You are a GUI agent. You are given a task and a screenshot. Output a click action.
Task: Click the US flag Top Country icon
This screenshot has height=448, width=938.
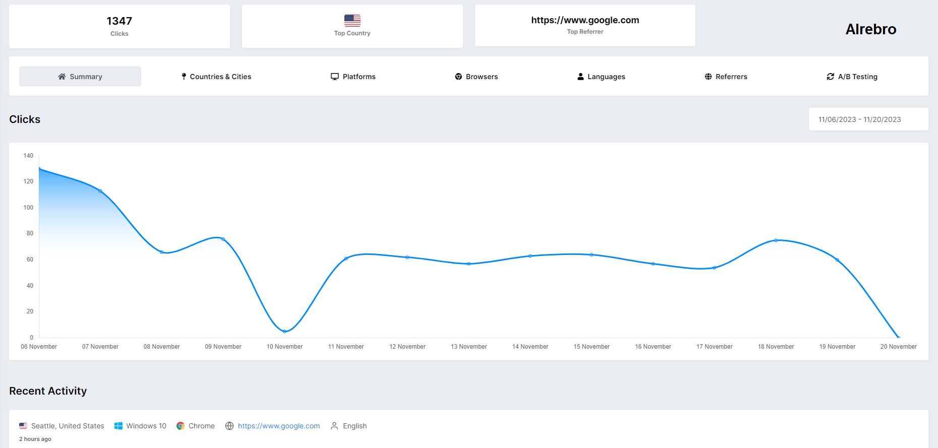coord(352,21)
